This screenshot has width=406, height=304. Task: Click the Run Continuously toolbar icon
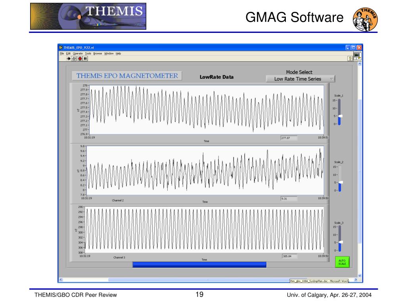click(x=74, y=59)
